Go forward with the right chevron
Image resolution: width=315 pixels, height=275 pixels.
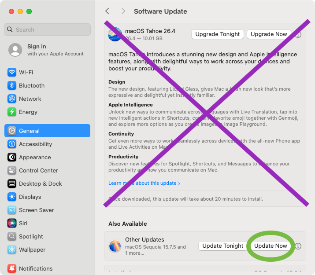(x=123, y=11)
